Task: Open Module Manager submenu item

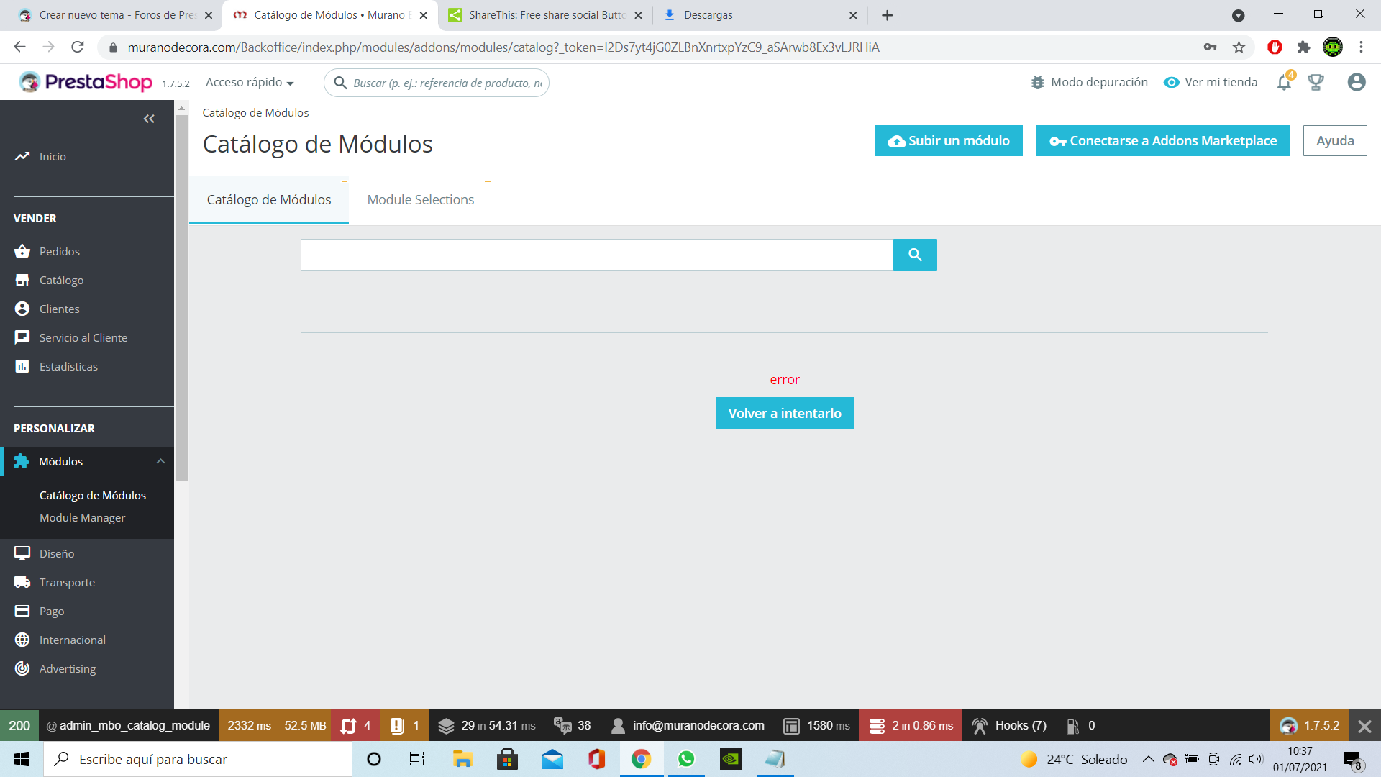Action: [82, 518]
